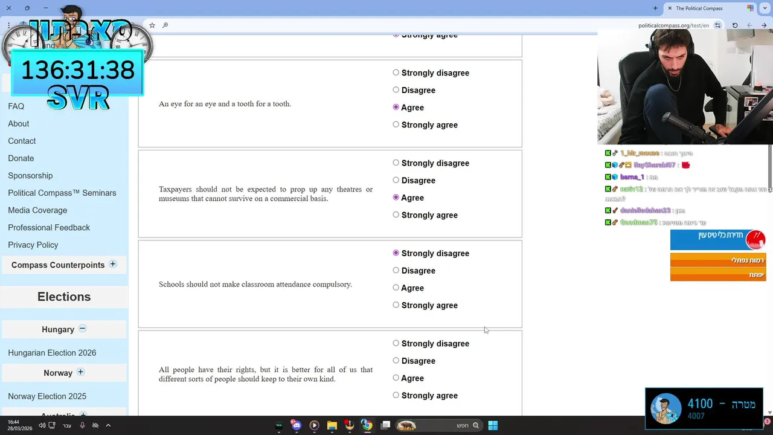Switch to Chrome in the taskbar
773x435 pixels.
pyautogui.click(x=367, y=425)
